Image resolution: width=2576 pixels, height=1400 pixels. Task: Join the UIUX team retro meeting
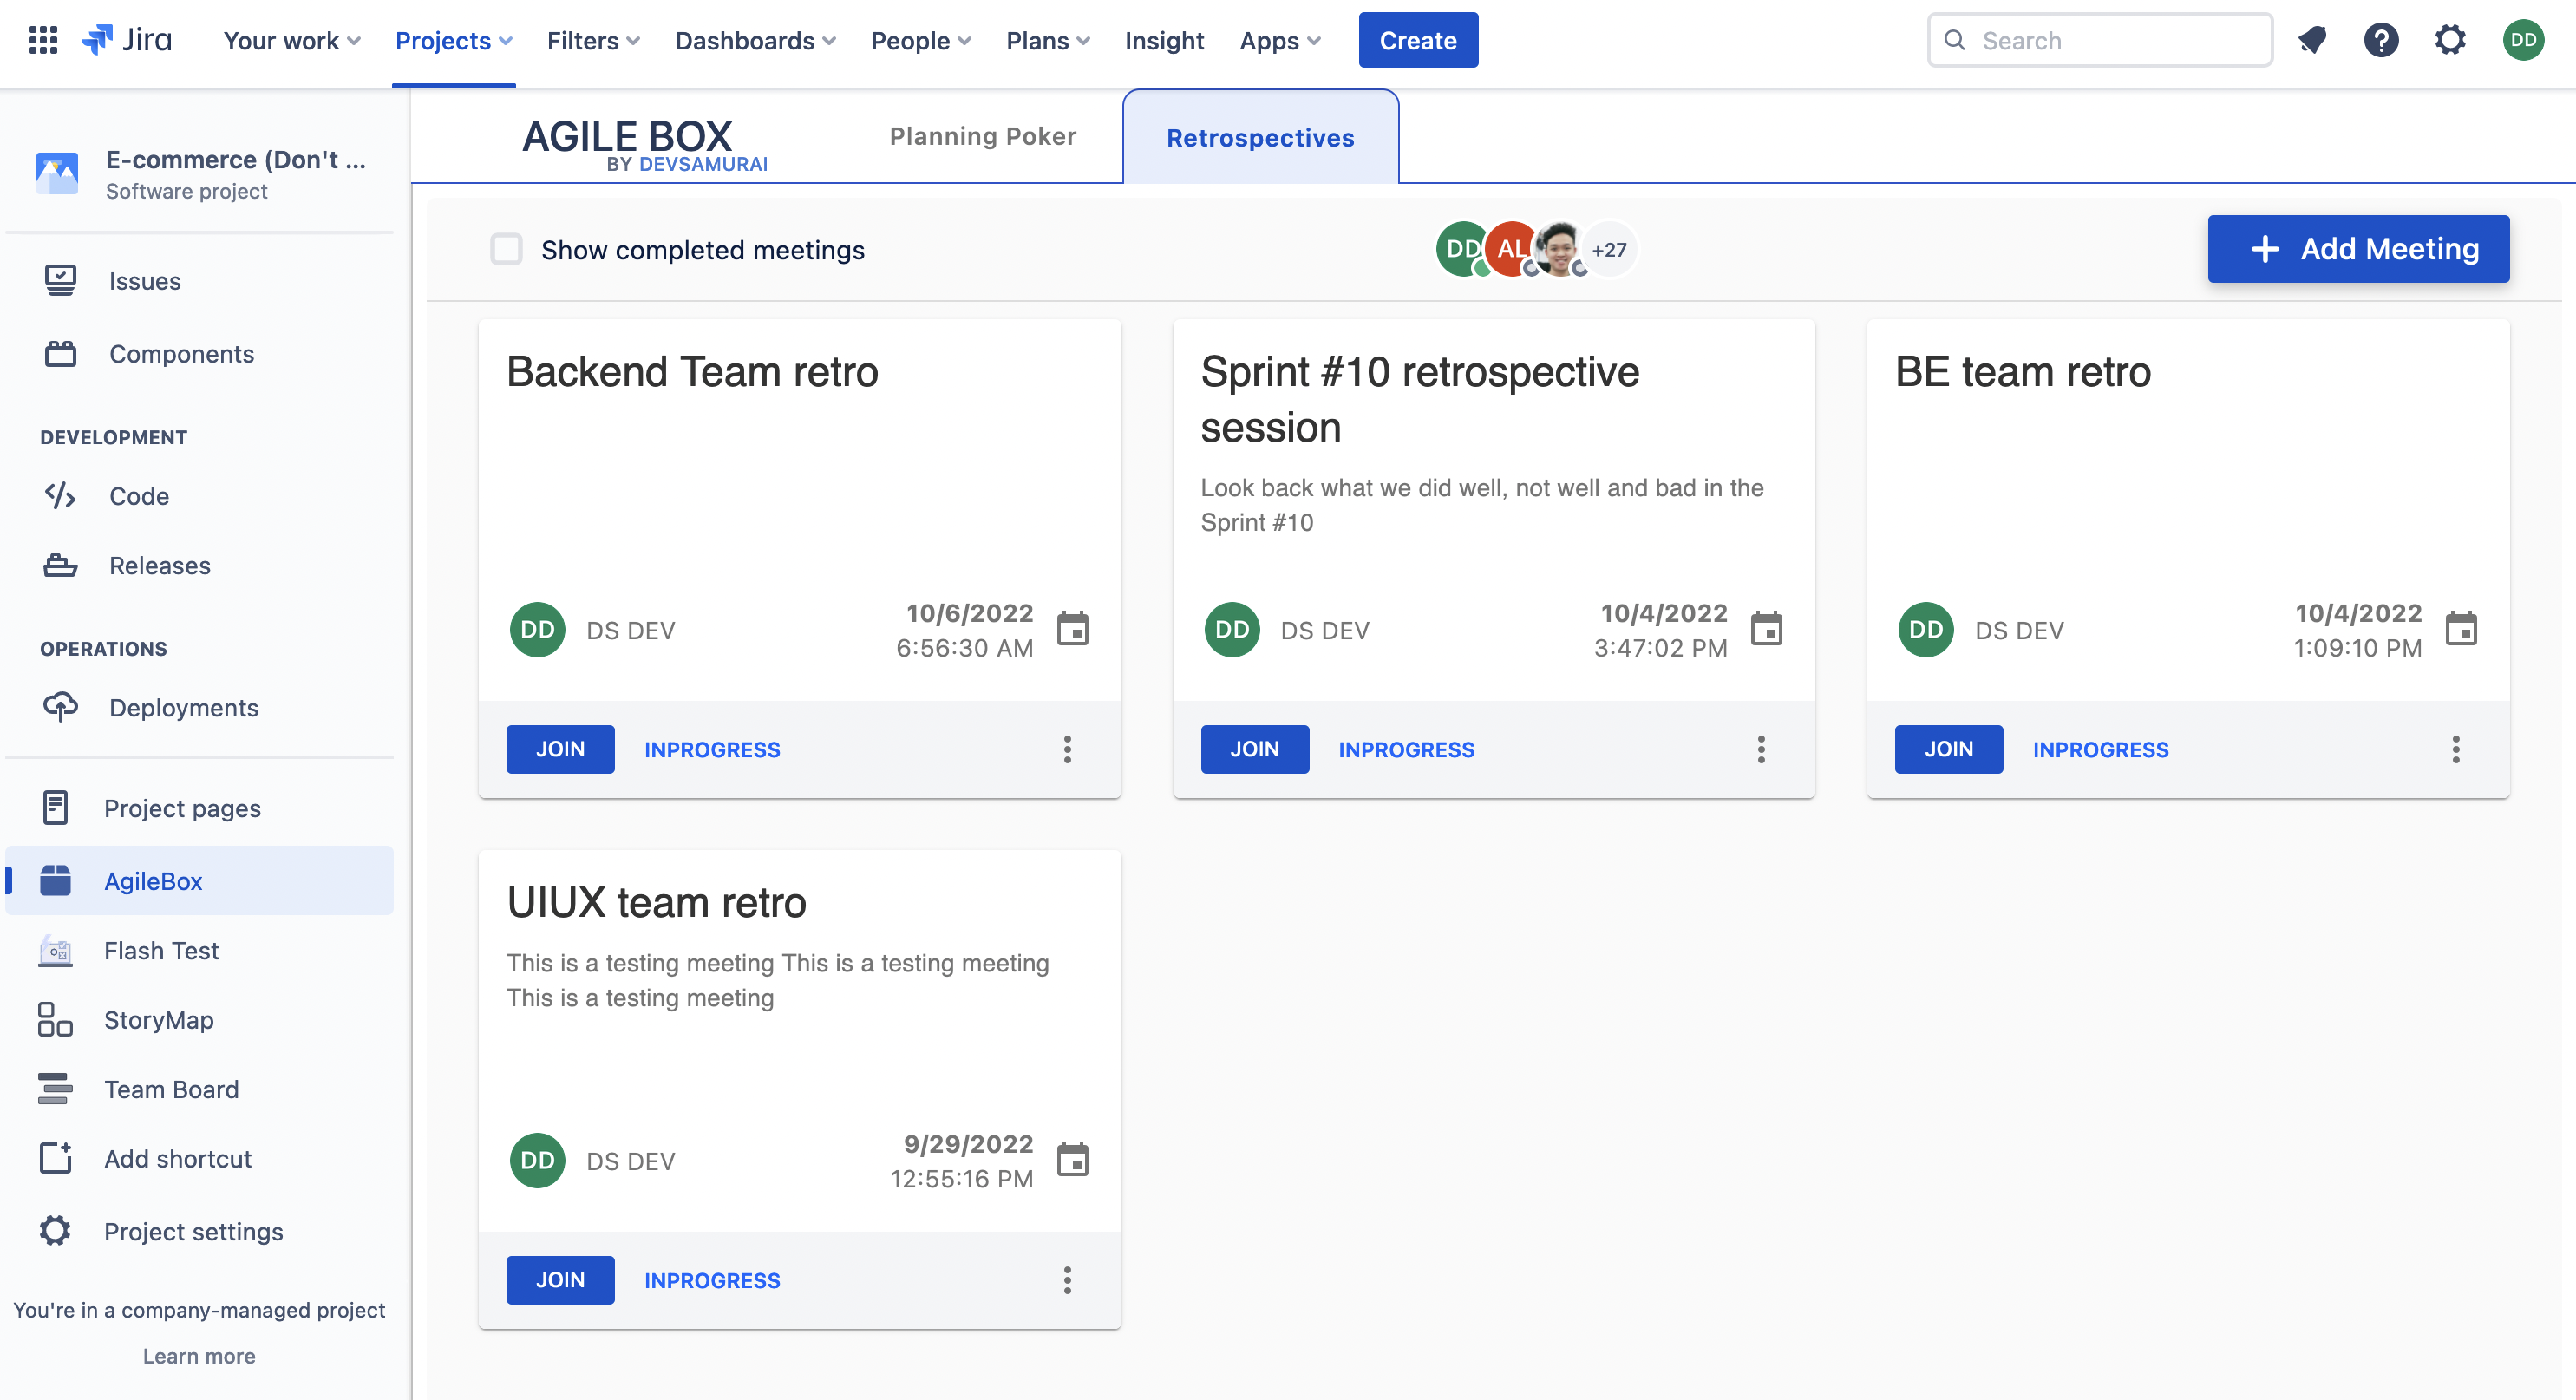point(560,1280)
